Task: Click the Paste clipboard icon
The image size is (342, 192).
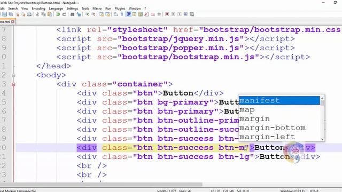Action: click(x=50, y=14)
